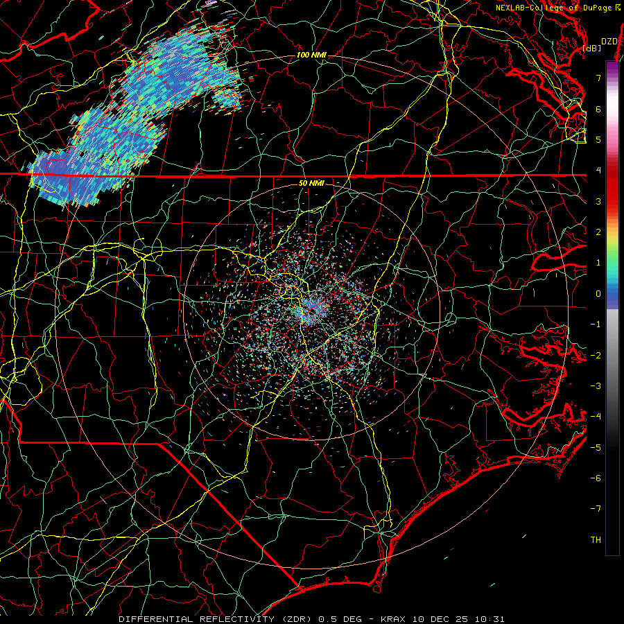
Task: Click the '-4' label on the color bar
Action: click(x=596, y=416)
